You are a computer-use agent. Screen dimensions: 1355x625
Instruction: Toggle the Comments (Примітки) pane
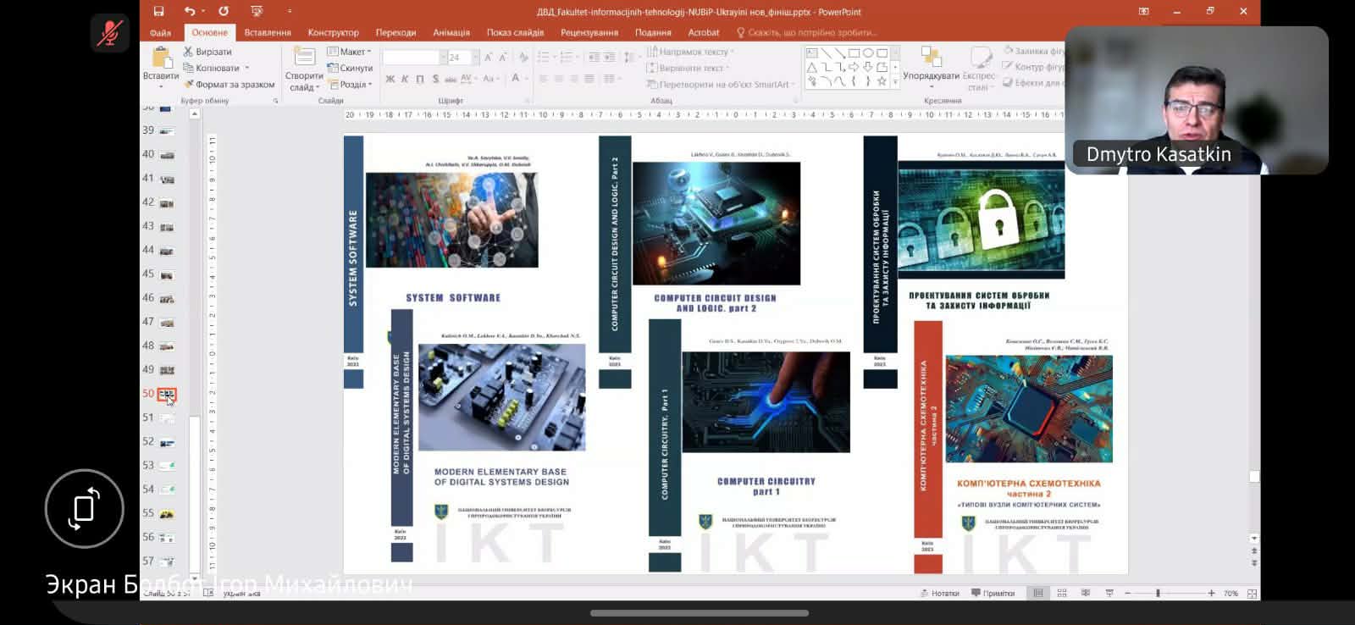coord(993,594)
